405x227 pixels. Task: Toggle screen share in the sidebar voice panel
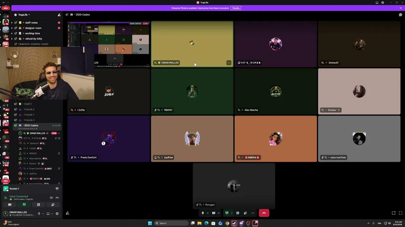[24, 205]
